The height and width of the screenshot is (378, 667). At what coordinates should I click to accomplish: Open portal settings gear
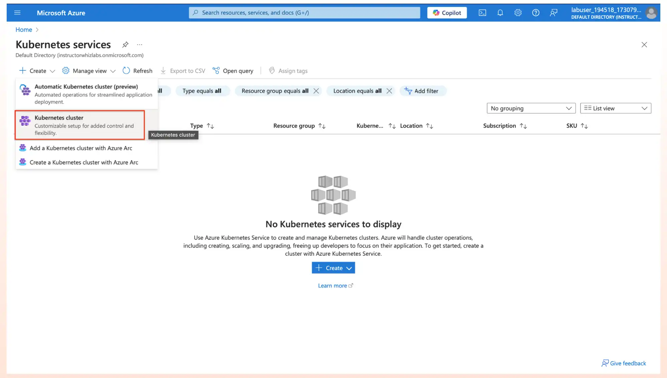pos(518,13)
